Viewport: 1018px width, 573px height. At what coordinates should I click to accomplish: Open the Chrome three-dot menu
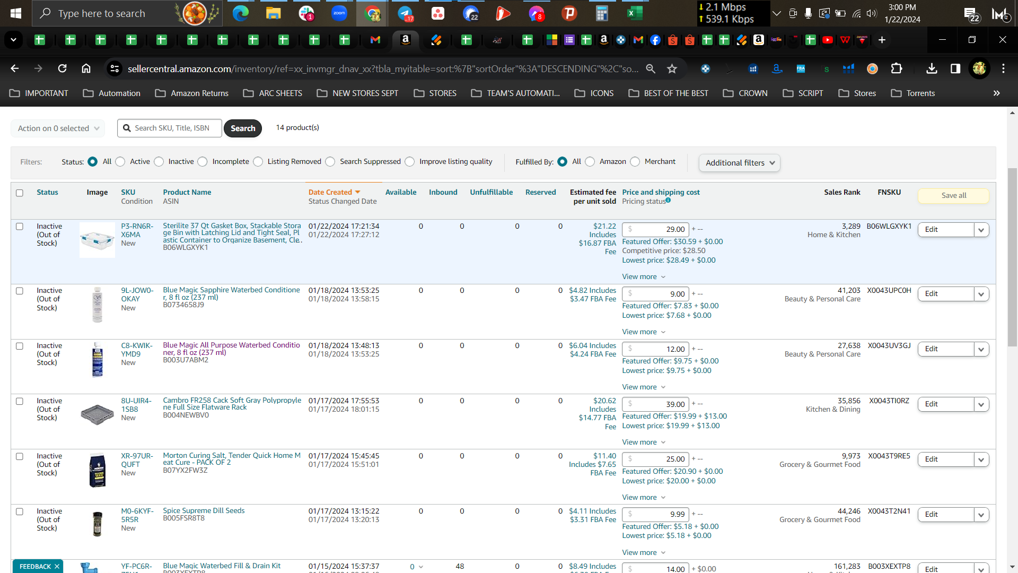click(x=1003, y=68)
